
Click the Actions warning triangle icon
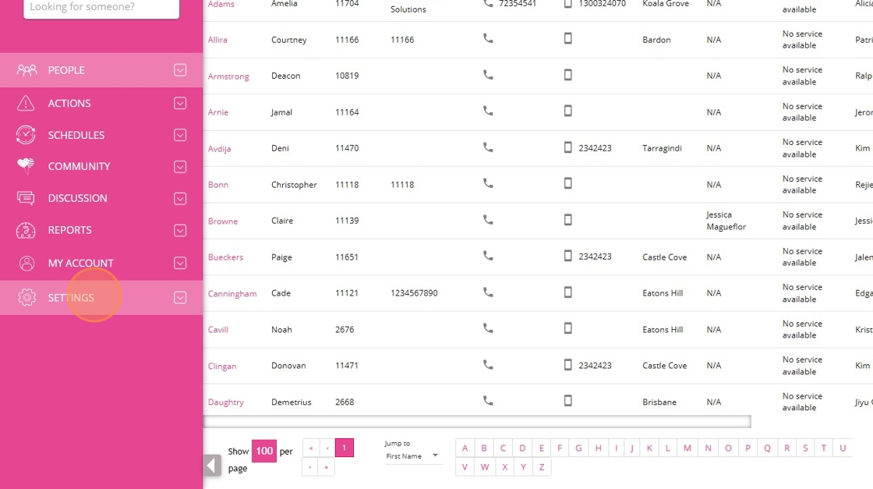[26, 103]
